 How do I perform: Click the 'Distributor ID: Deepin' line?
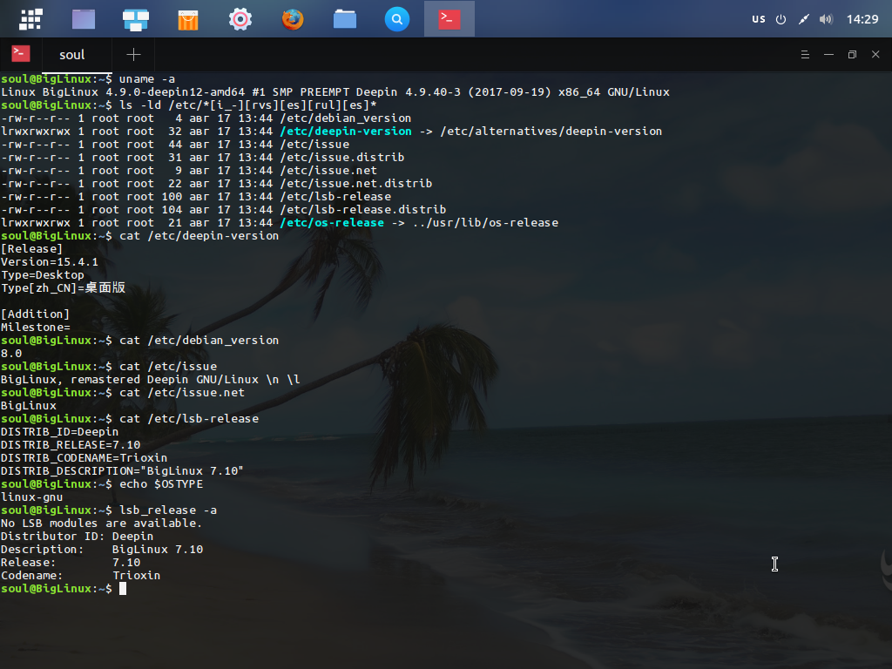pos(77,537)
